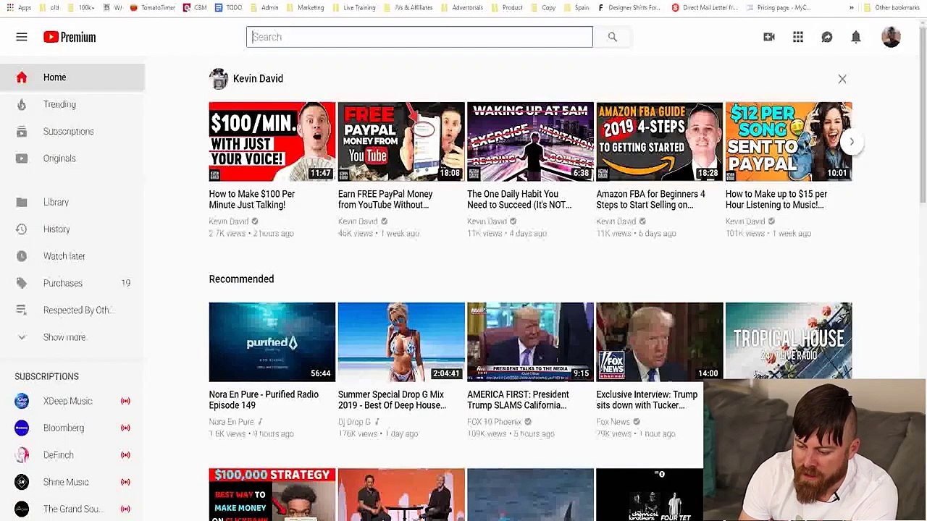Open the Admin bookmarks folder
Viewport: 927px width, 521px height.
tap(264, 7)
